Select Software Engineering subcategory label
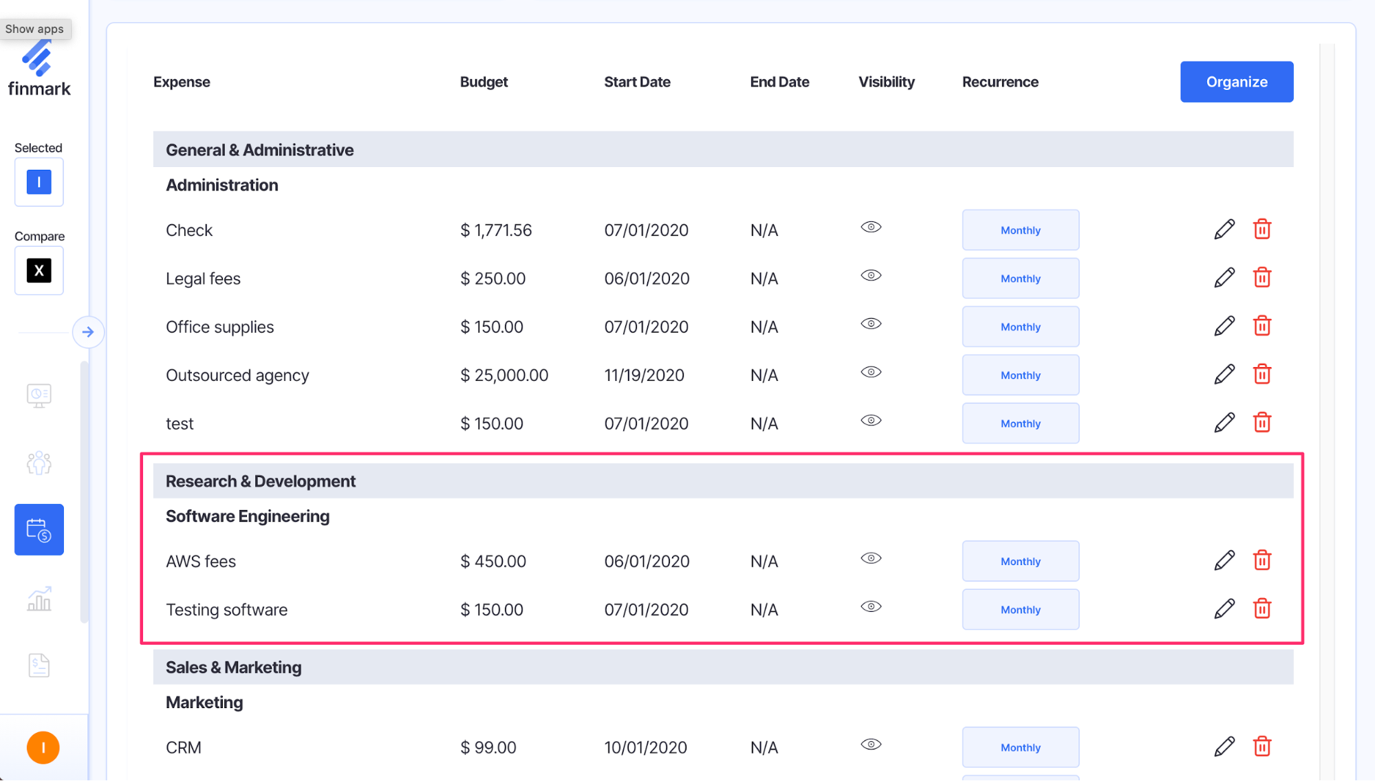The image size is (1375, 781). point(248,516)
